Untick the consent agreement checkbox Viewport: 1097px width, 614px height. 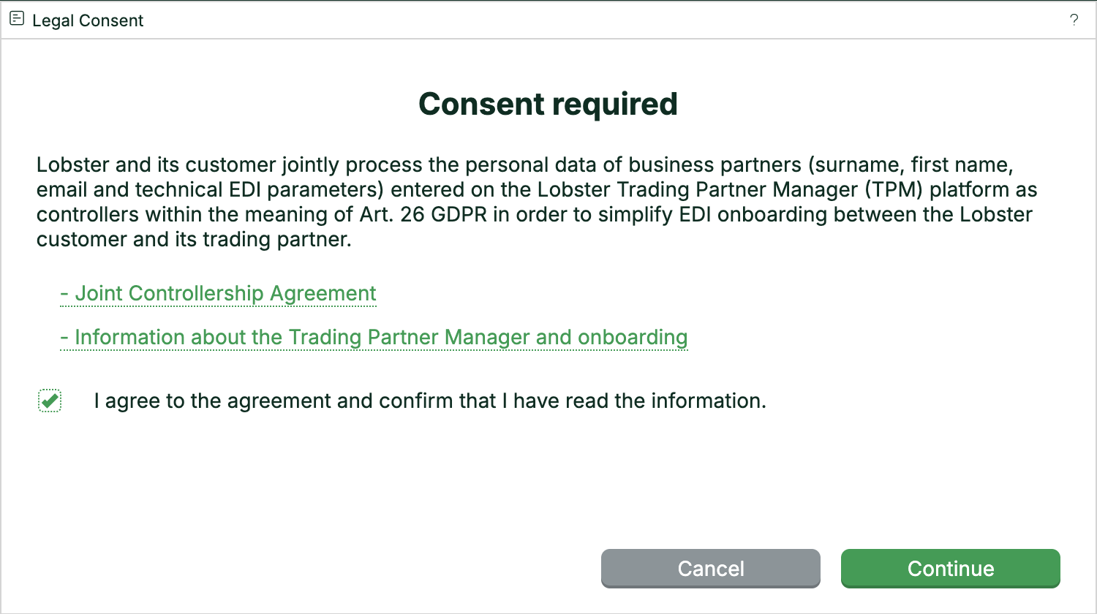[50, 401]
